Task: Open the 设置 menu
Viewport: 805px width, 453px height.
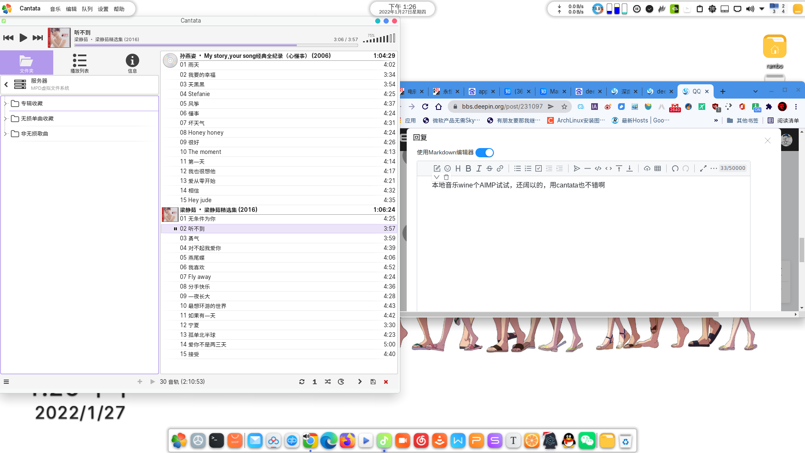Action: click(x=103, y=9)
